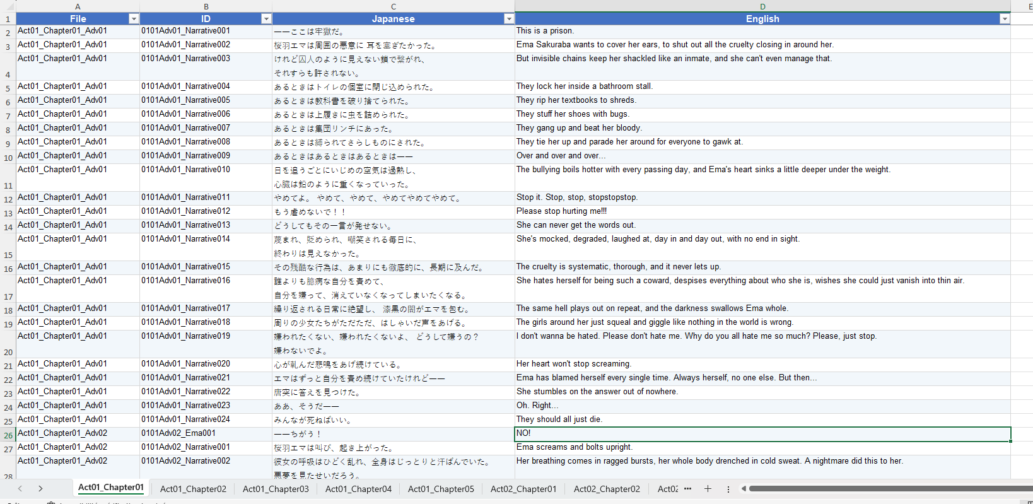Click the Japanese cell '——ここは牢獄だ。'

394,32
